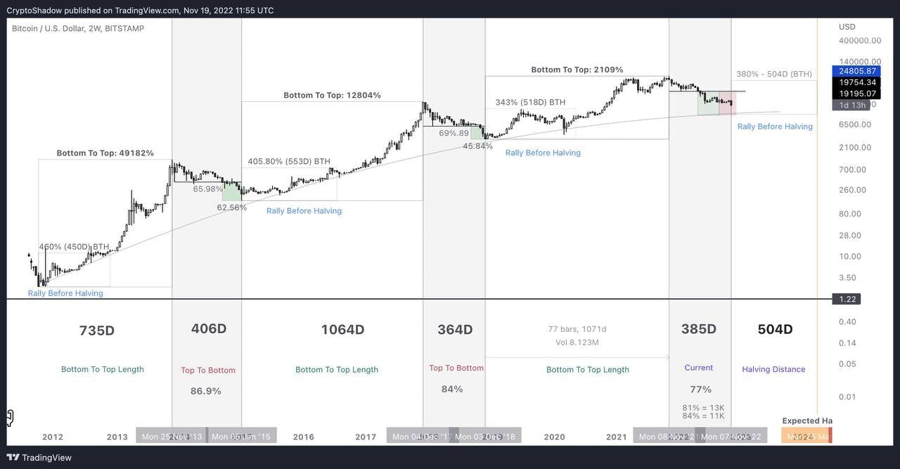
Task: Click the TradingView.com link in header text
Action: pyautogui.click(x=146, y=9)
